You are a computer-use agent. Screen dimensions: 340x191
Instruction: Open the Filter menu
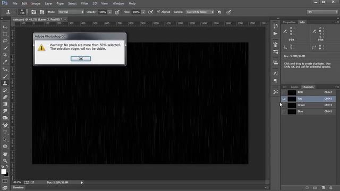84,4
